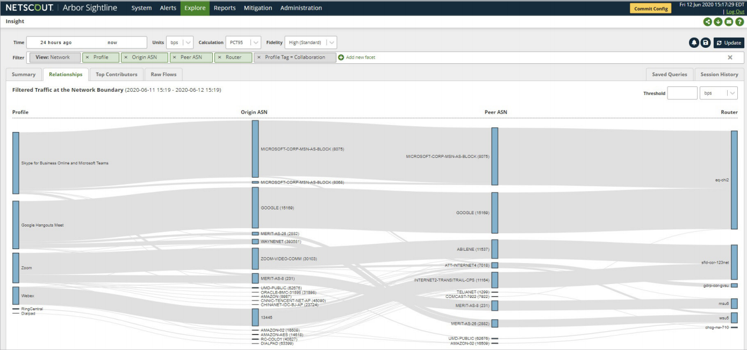The height and width of the screenshot is (350, 747).
Task: Remove the Origin ASN facet with its x
Action: point(126,57)
